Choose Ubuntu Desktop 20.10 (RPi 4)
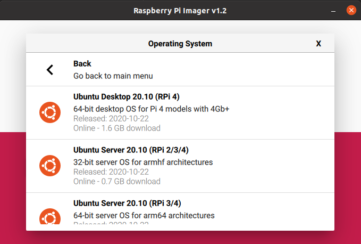361x244 pixels. [180, 113]
